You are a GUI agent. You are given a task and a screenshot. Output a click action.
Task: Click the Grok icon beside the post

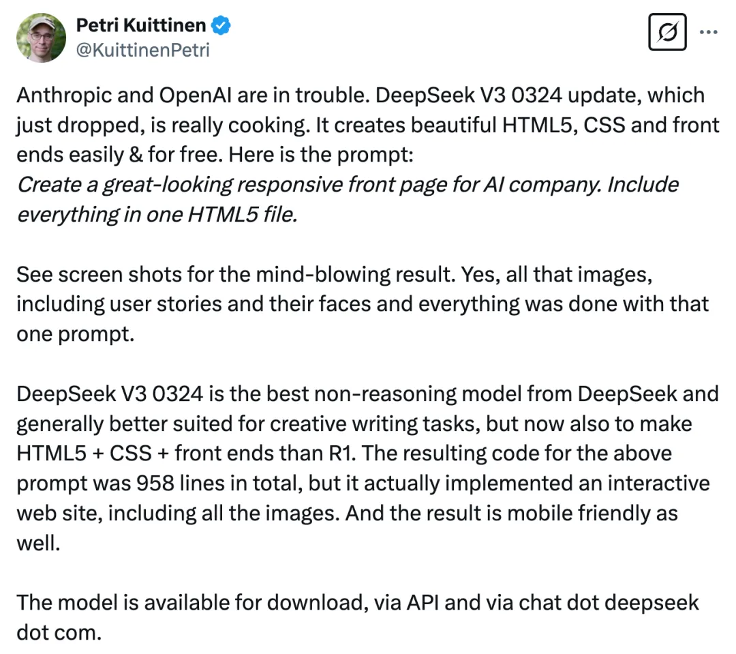[667, 33]
